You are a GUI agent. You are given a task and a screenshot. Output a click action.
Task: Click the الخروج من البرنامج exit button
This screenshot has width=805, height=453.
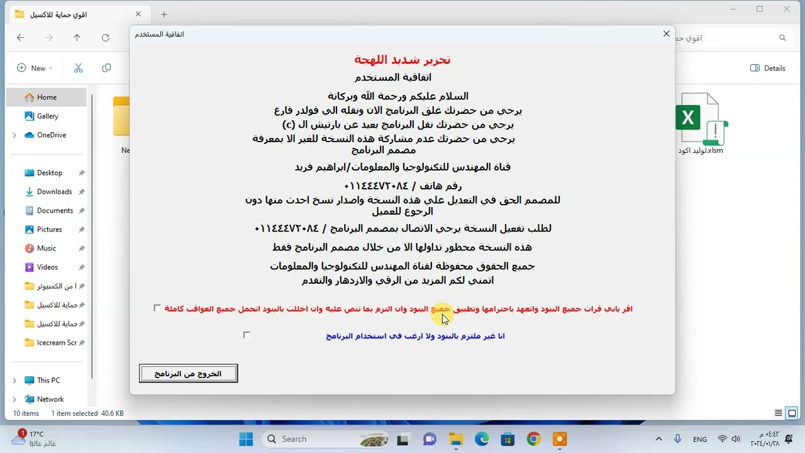pyautogui.click(x=188, y=374)
